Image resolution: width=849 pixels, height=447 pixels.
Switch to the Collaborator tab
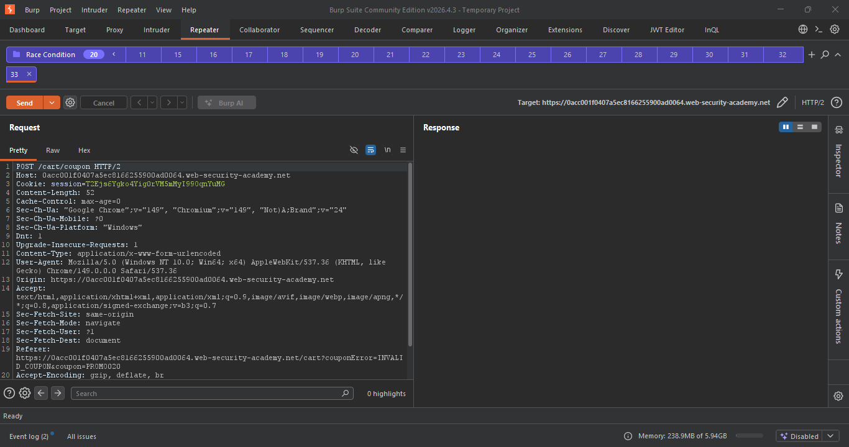pos(259,30)
